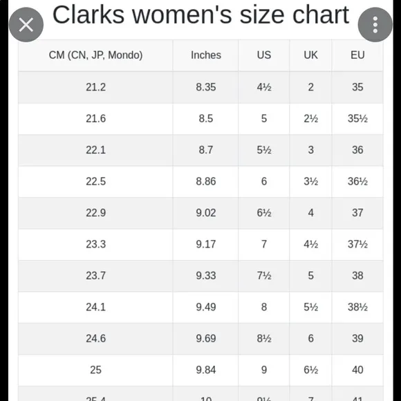Select the EU size 37 cell
The image size is (401, 401).
(x=357, y=213)
